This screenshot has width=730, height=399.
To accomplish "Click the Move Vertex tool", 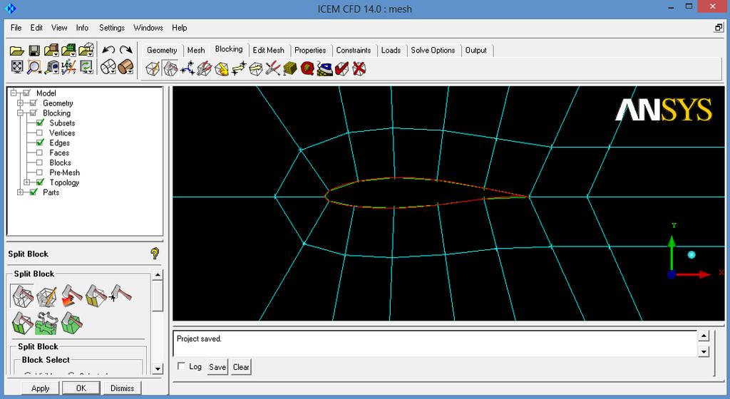I will [x=239, y=69].
